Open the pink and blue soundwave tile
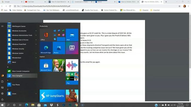Image resolution: width=191 pixels, height=107 pixels. (x=72, y=65)
